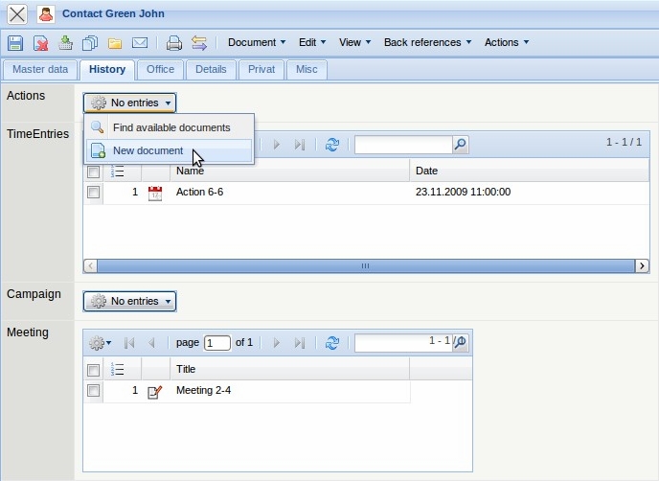Screen dimensions: 659x481
Task: Toggle select-all checkbox in Meeting header
Action: click(x=93, y=370)
